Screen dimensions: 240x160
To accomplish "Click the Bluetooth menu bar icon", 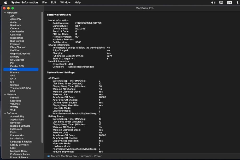I will point(237,3).
